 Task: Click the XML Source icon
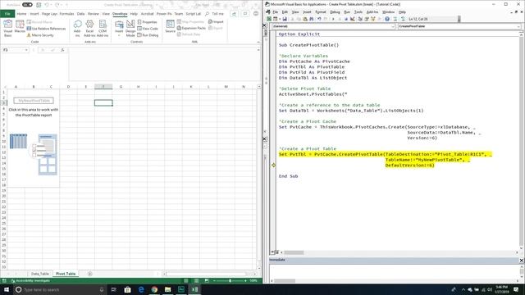pos(170,26)
